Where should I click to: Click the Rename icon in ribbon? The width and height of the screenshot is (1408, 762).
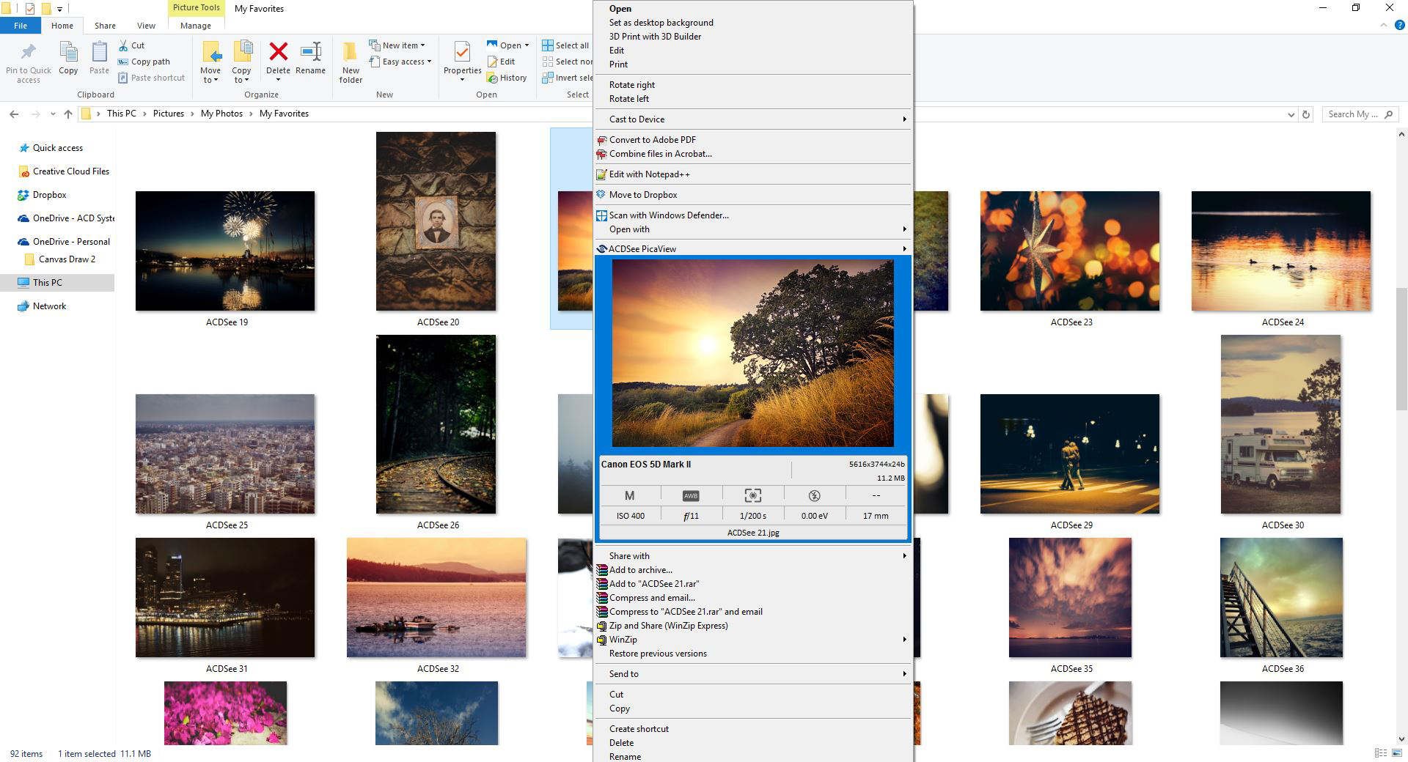coord(310,53)
